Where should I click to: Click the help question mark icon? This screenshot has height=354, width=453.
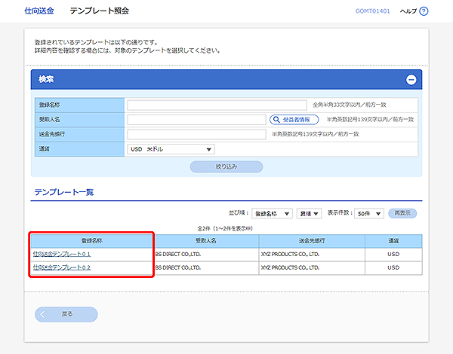[x=424, y=11]
